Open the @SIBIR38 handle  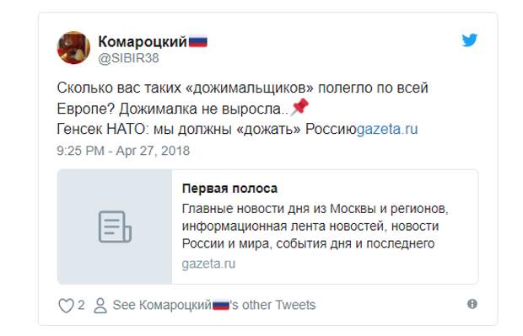point(128,58)
